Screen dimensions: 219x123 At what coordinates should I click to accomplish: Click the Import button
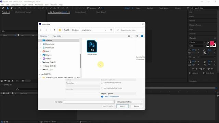point(123,106)
